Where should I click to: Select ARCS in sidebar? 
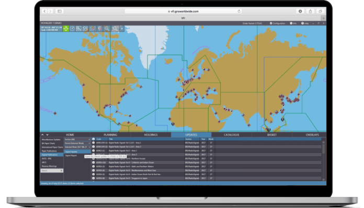(52, 163)
